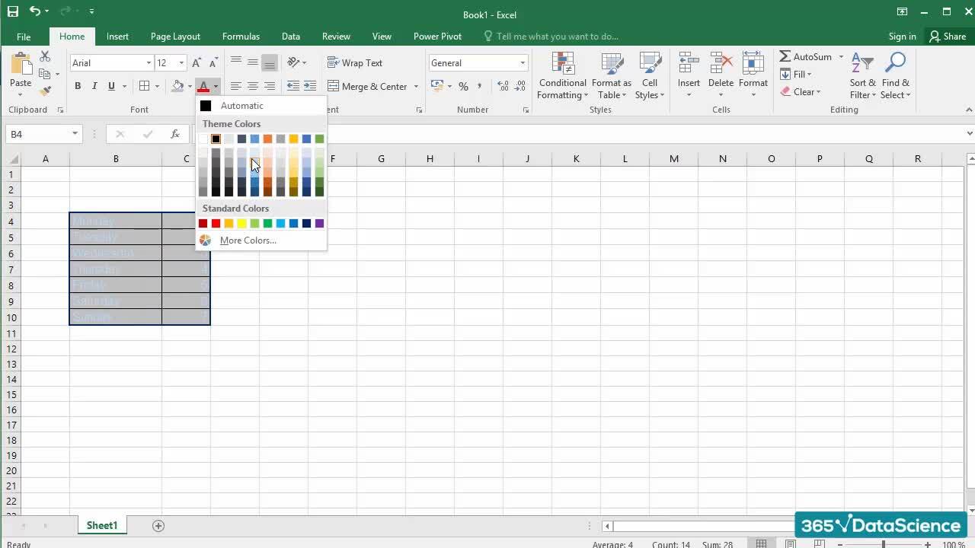975x548 pixels.
Task: Switch to the Insert tab
Action: (x=117, y=36)
